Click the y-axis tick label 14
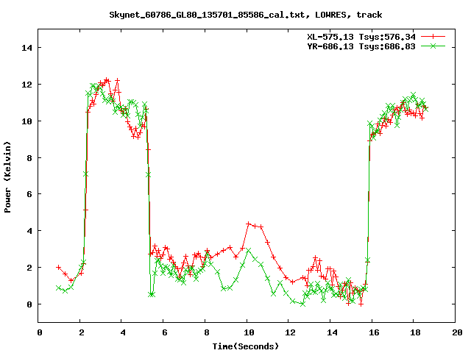471x353 pixels. [26, 48]
